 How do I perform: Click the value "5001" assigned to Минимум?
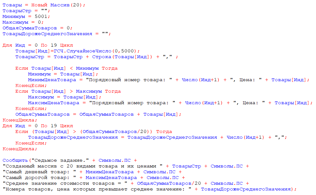41,17
